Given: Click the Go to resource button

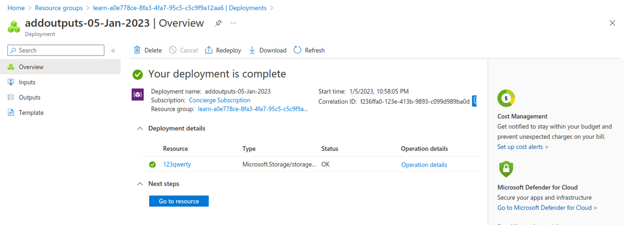Looking at the screenshot, I should [x=179, y=201].
